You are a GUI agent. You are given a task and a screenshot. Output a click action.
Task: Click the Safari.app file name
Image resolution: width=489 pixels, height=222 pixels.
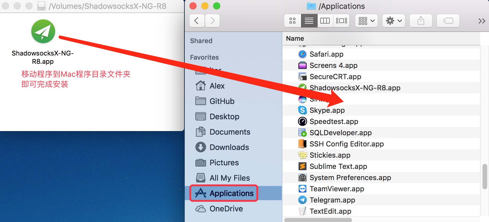pos(326,54)
